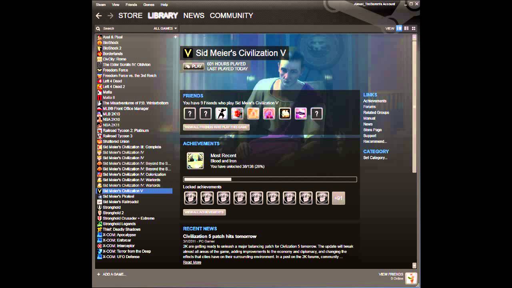The height and width of the screenshot is (288, 512).
Task: Go forward with the right arrow
Action: coord(110,16)
